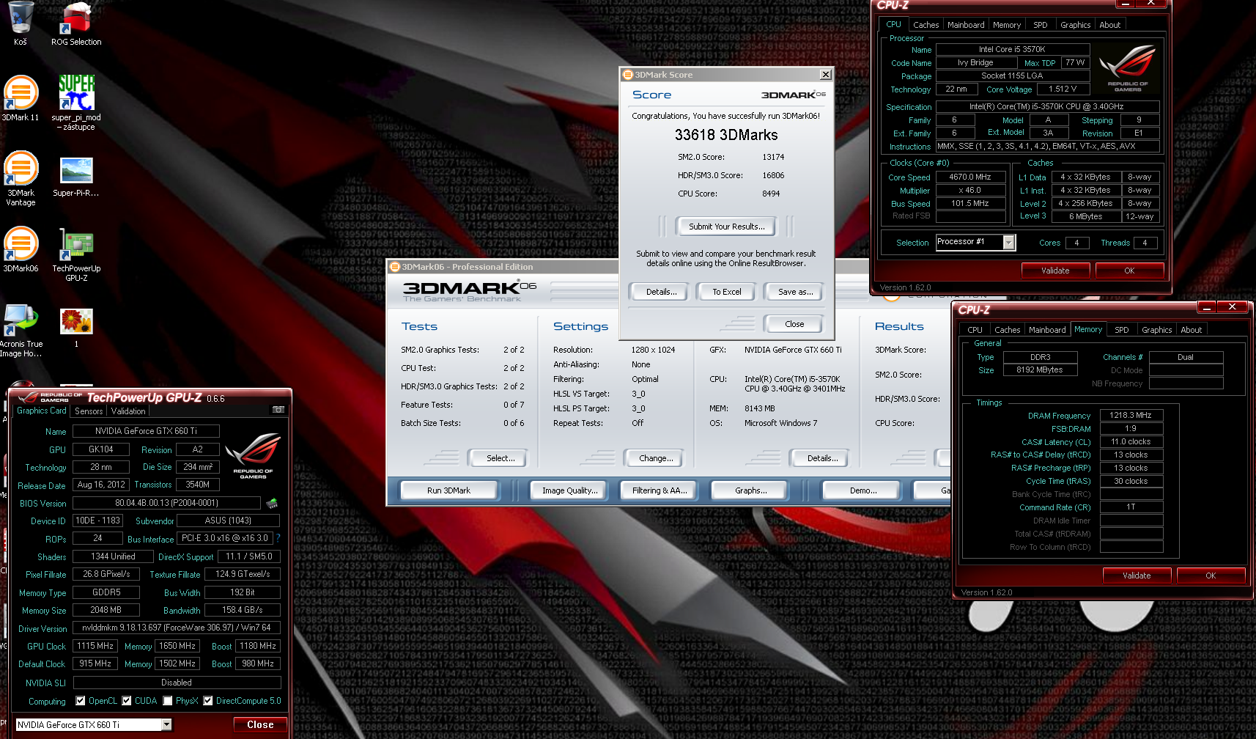Viewport: 1256px width, 739px height.
Task: Export score with To Excel button
Action: coord(726,292)
